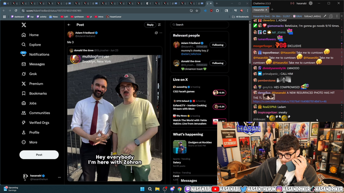The image size is (344, 193).
Task: Toggle Following for Adam Friedland
Action: point(218,45)
